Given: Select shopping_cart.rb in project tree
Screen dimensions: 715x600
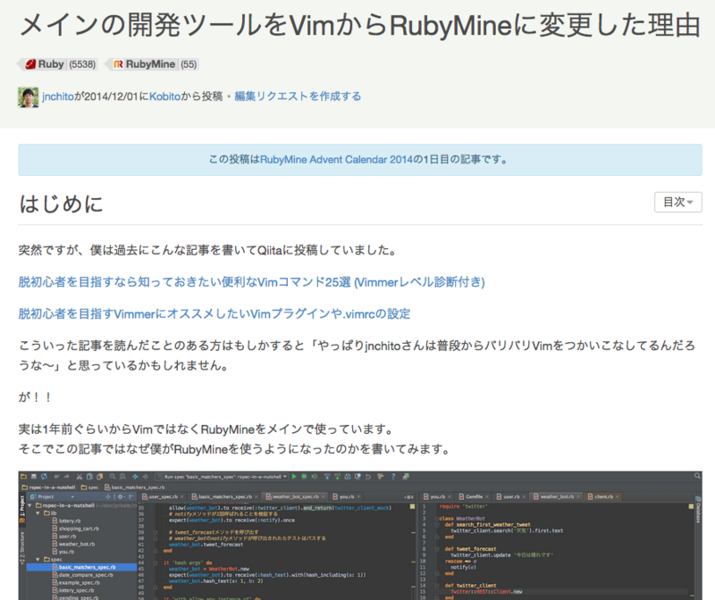Looking at the screenshot, I should (x=76, y=529).
